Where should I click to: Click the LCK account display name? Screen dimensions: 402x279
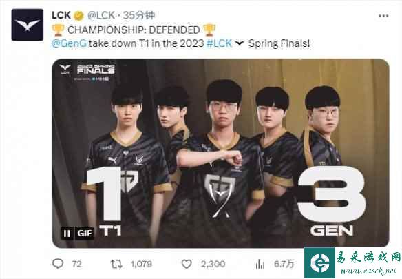tap(61, 15)
